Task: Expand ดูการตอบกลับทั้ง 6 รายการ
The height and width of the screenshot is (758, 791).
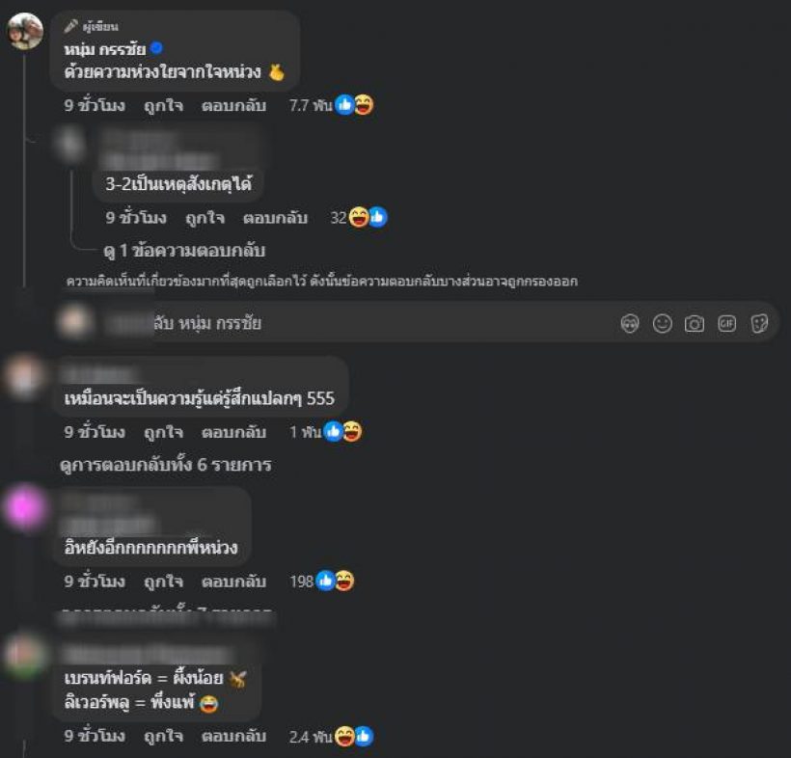Action: click(166, 465)
